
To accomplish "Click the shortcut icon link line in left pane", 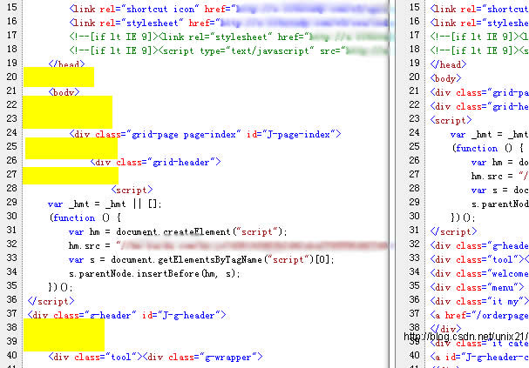I will 232,9.
